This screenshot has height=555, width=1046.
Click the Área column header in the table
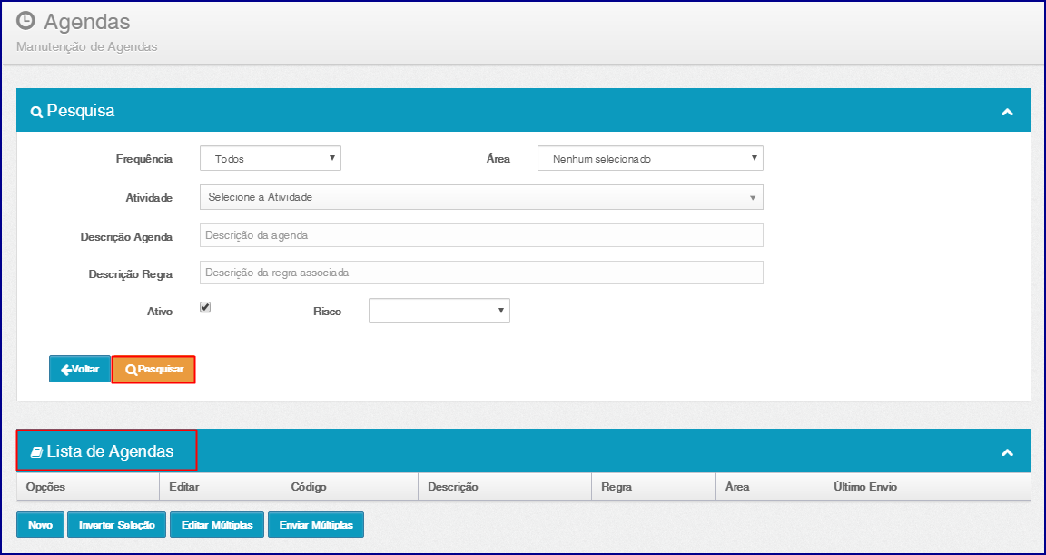[x=769, y=487]
